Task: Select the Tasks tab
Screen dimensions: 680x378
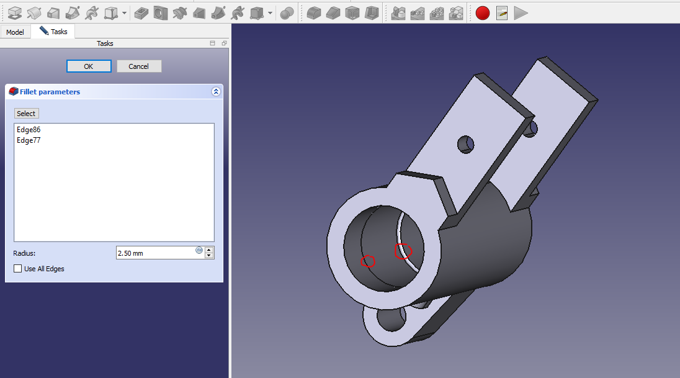Action: tap(54, 31)
